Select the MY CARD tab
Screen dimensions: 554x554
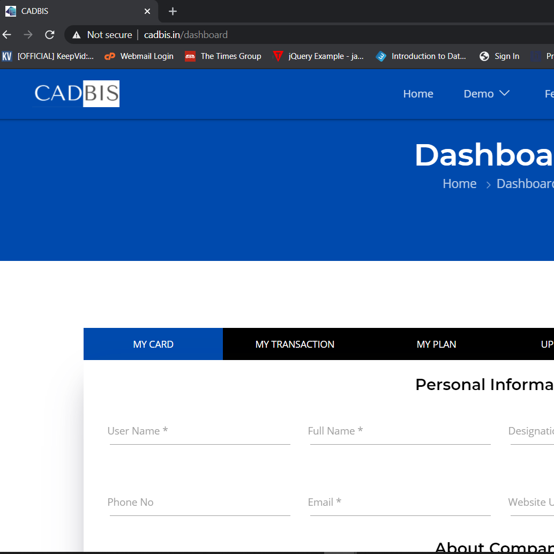(153, 345)
